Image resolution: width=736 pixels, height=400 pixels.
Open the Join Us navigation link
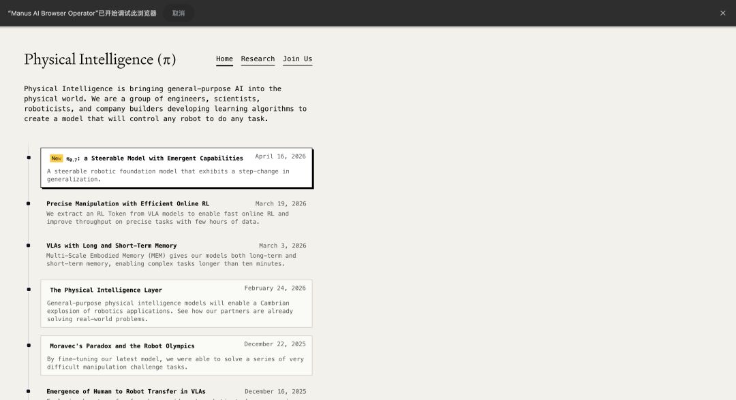pyautogui.click(x=297, y=59)
